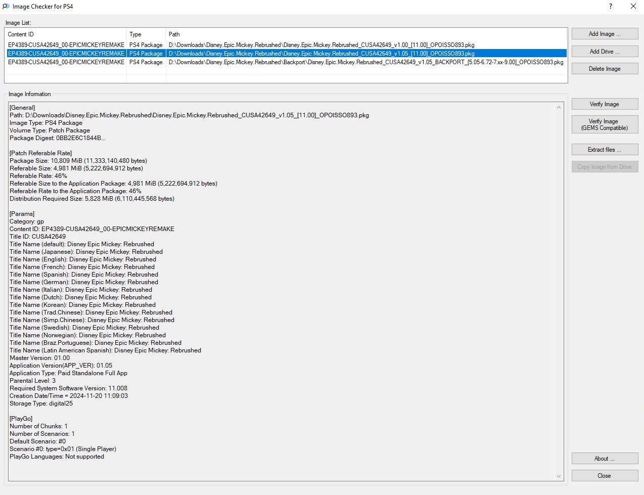Screen dimensions: 644x495
Task: Click the Image Checker app icon in title bar
Action: click(6, 7)
